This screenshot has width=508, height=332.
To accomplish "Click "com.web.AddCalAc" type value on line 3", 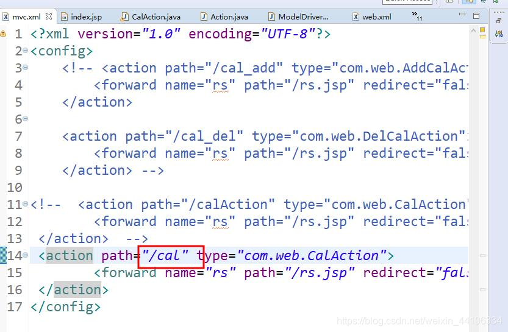I will [x=400, y=68].
